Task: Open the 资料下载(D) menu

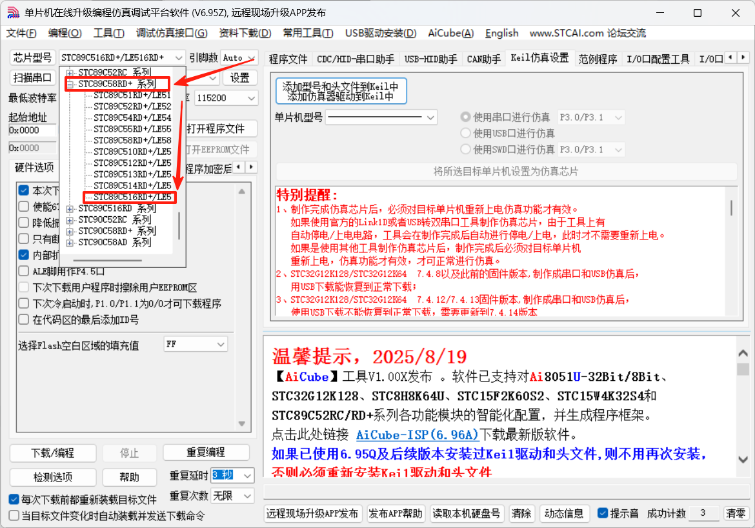Action: coord(245,33)
